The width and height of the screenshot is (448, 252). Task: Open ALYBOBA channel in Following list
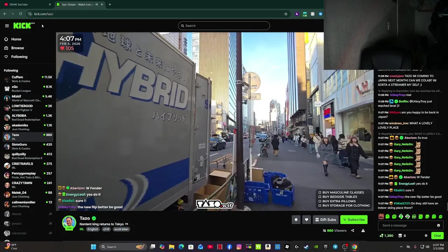28,118
